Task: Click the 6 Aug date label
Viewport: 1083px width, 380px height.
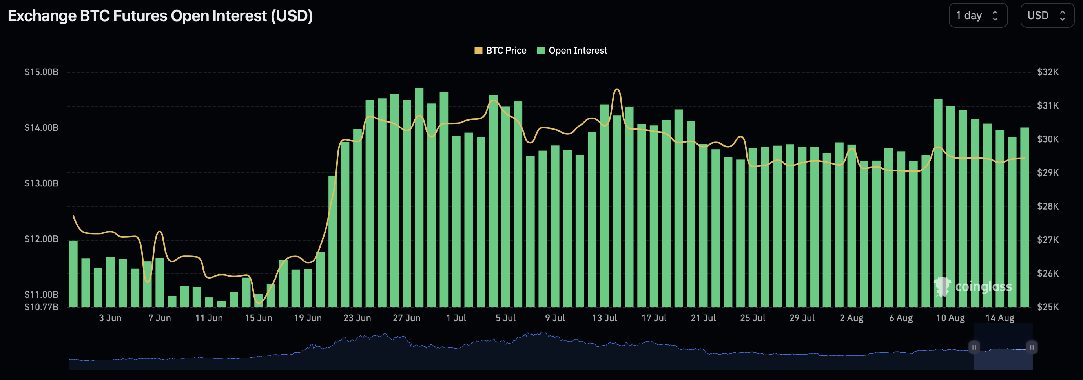Action: pos(901,318)
